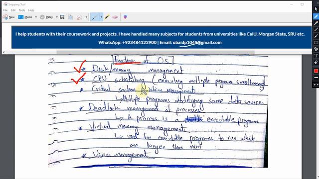Select the brush tool in side annotation bar
This screenshot has height=179, width=319.
[x=316, y=36]
